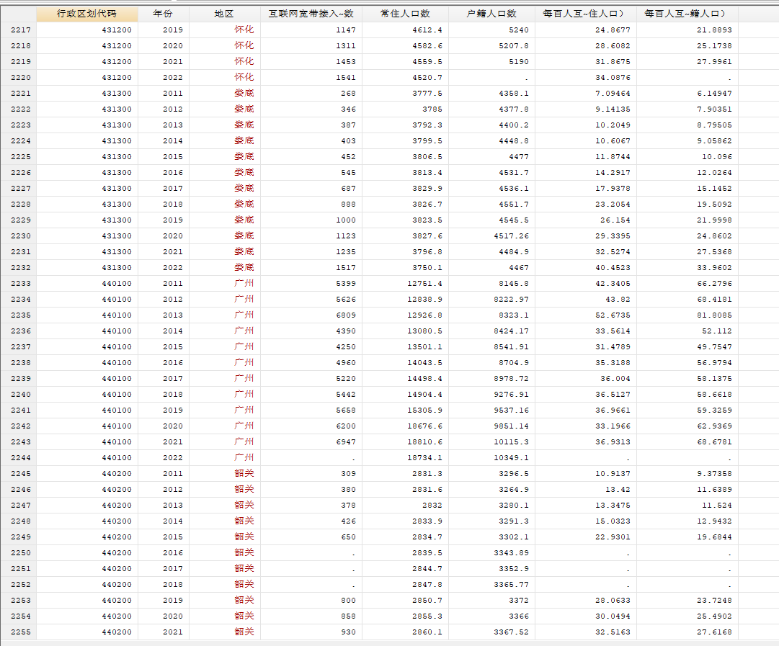Viewport: 779px width, 646px height.
Task: Select the 每百人互~籍人口) column header
Action: (687, 14)
